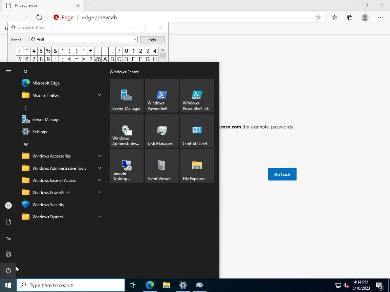Open Settings gear in Start sidebar
390x292 pixels.
click(x=8, y=254)
